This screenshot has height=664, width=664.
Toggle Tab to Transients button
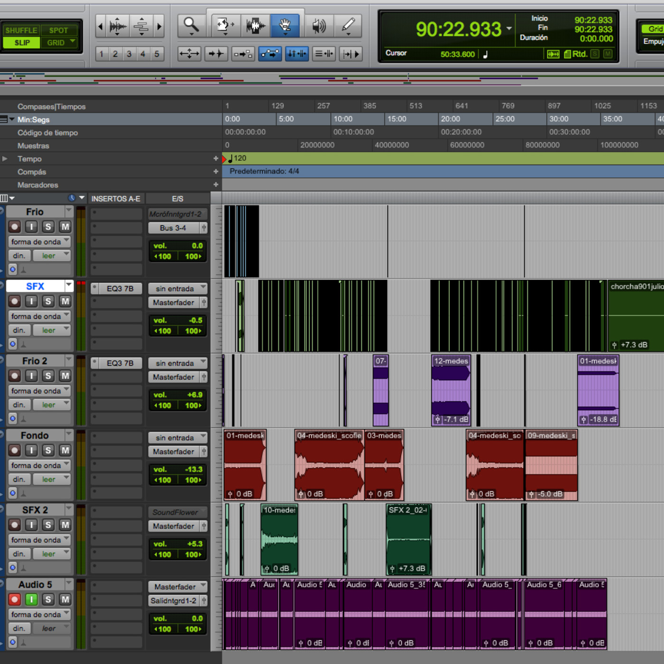[x=216, y=54]
